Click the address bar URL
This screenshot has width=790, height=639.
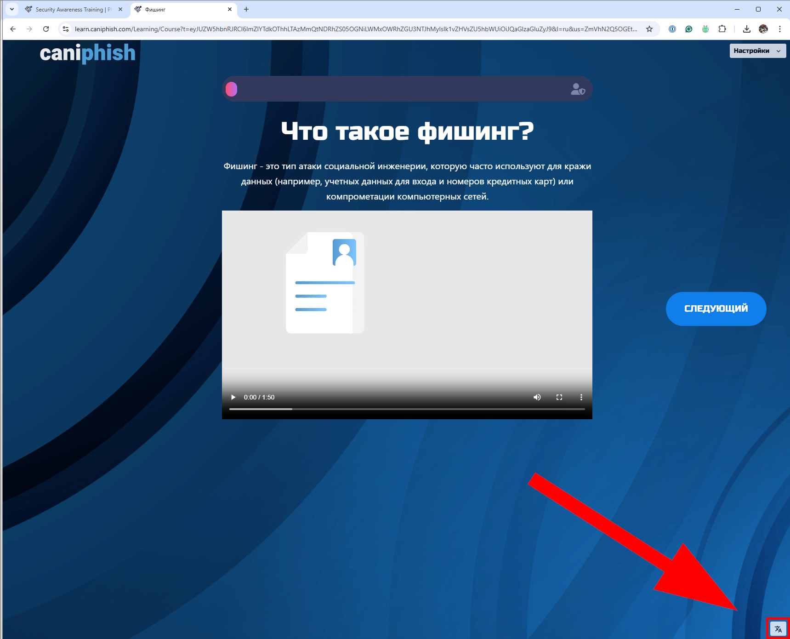354,29
